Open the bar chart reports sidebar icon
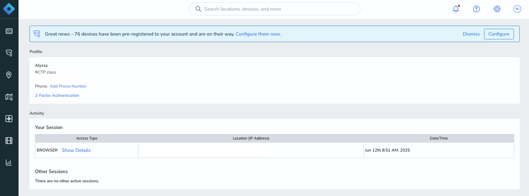Viewport: 529px width, 196px height. click(9, 162)
